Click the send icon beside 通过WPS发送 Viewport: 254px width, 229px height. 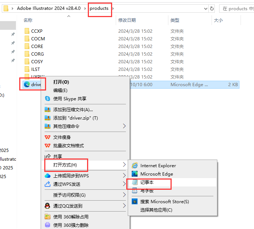pos(48,184)
